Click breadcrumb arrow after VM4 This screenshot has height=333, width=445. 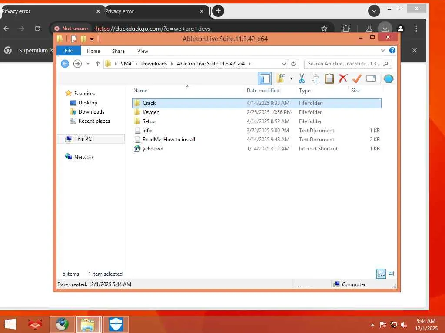[x=136, y=64]
